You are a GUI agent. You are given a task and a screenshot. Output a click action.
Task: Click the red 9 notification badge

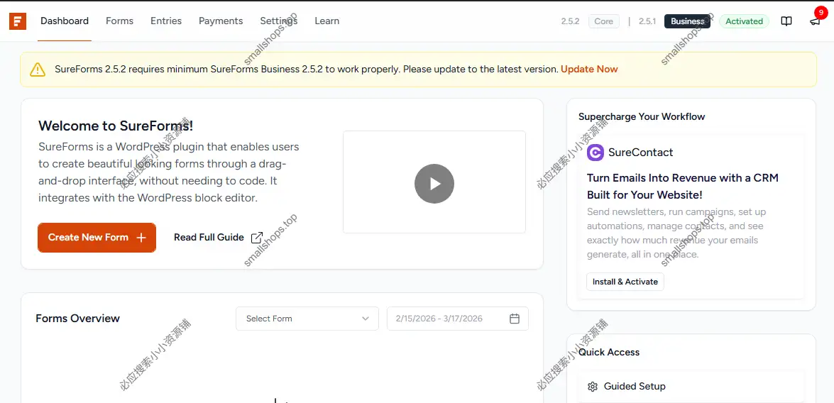pyautogui.click(x=822, y=13)
